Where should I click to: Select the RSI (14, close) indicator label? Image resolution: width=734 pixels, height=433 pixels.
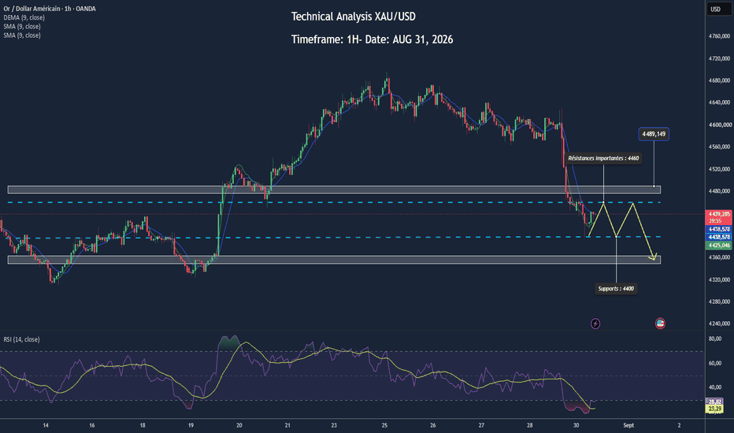point(21,339)
